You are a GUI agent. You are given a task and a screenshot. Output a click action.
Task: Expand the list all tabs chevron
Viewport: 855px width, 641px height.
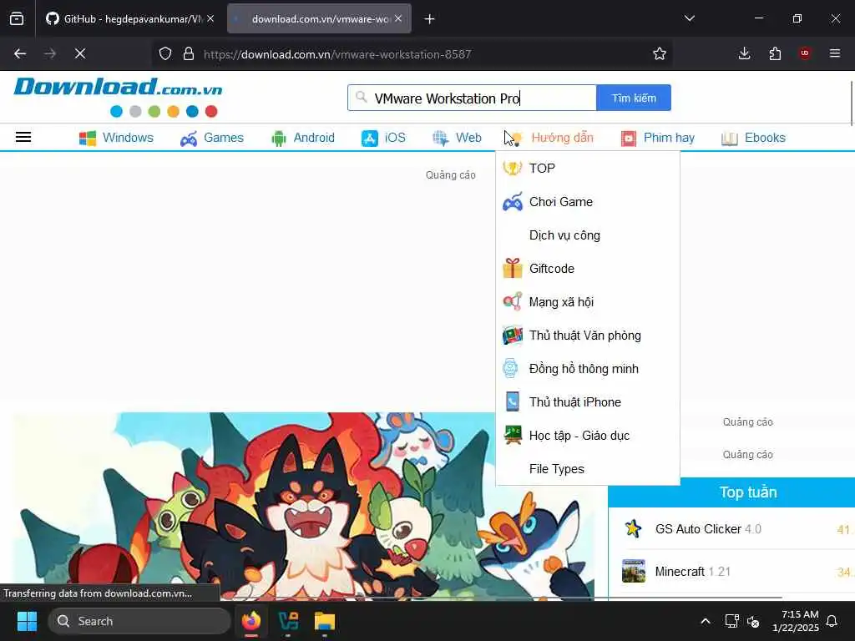tap(689, 18)
